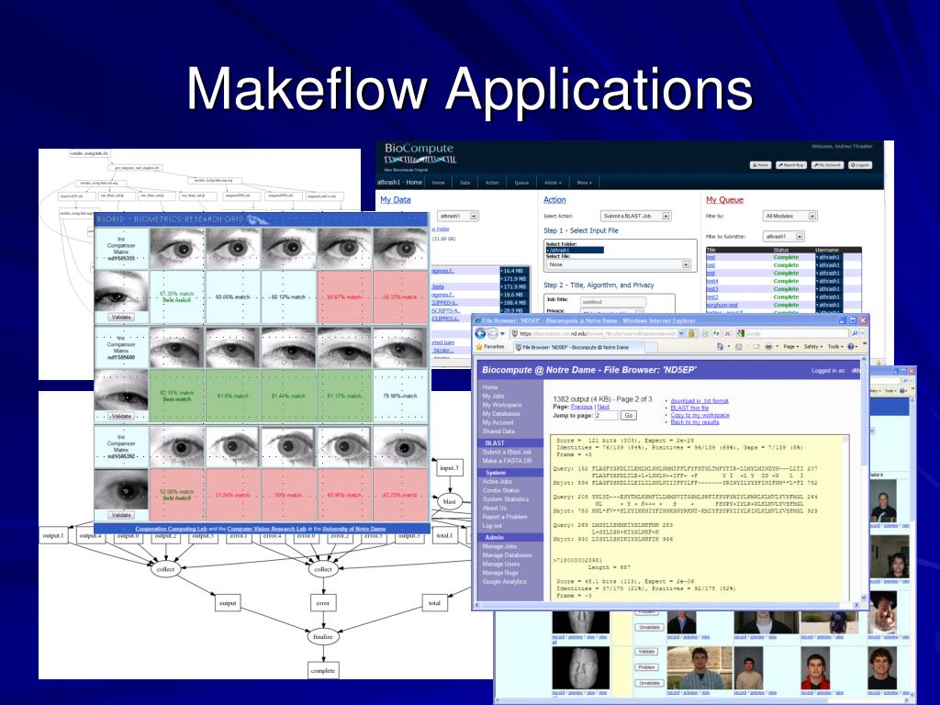Click the Jump to page input field

(606, 415)
